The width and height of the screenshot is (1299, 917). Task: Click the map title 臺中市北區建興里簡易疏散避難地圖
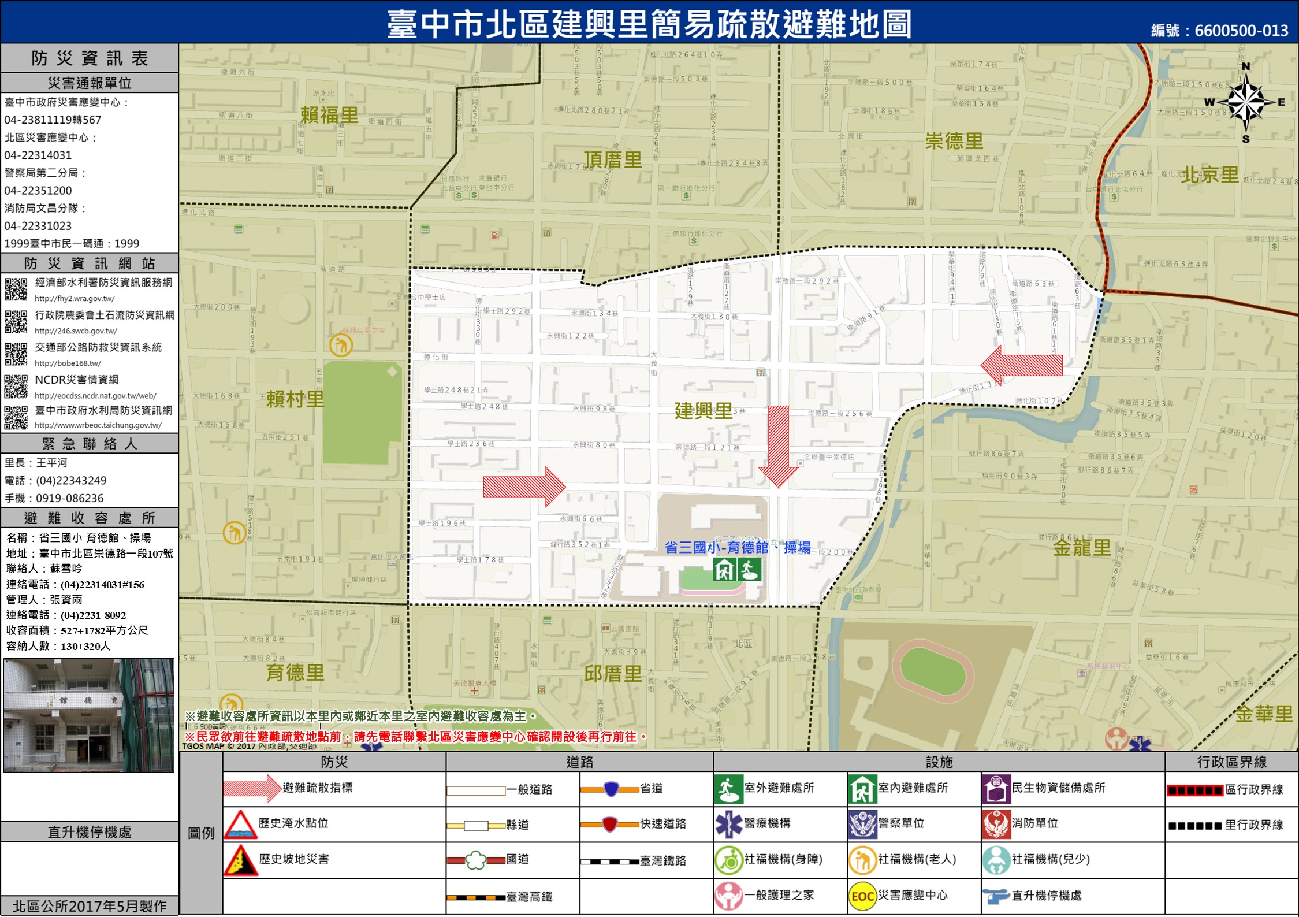[x=649, y=24]
